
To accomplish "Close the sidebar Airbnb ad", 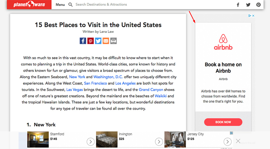I will tap(253, 16).
